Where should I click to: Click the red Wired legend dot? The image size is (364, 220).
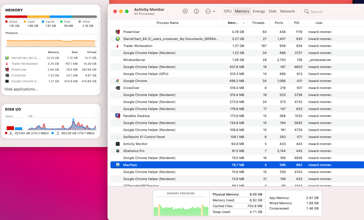(x=6, y=22)
